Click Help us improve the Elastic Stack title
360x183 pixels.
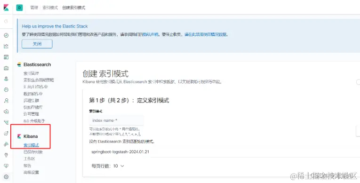click(x=55, y=26)
